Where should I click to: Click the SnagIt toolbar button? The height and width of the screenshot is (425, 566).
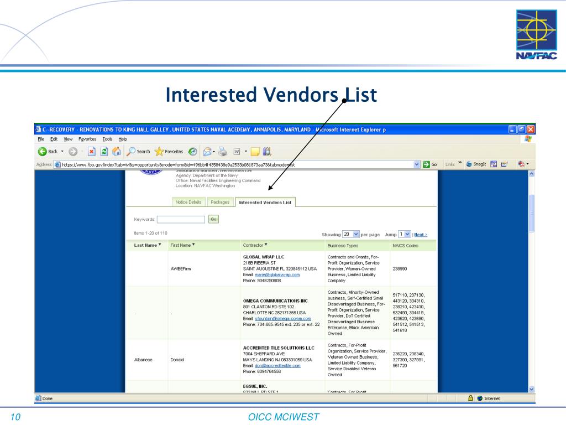[476, 164]
